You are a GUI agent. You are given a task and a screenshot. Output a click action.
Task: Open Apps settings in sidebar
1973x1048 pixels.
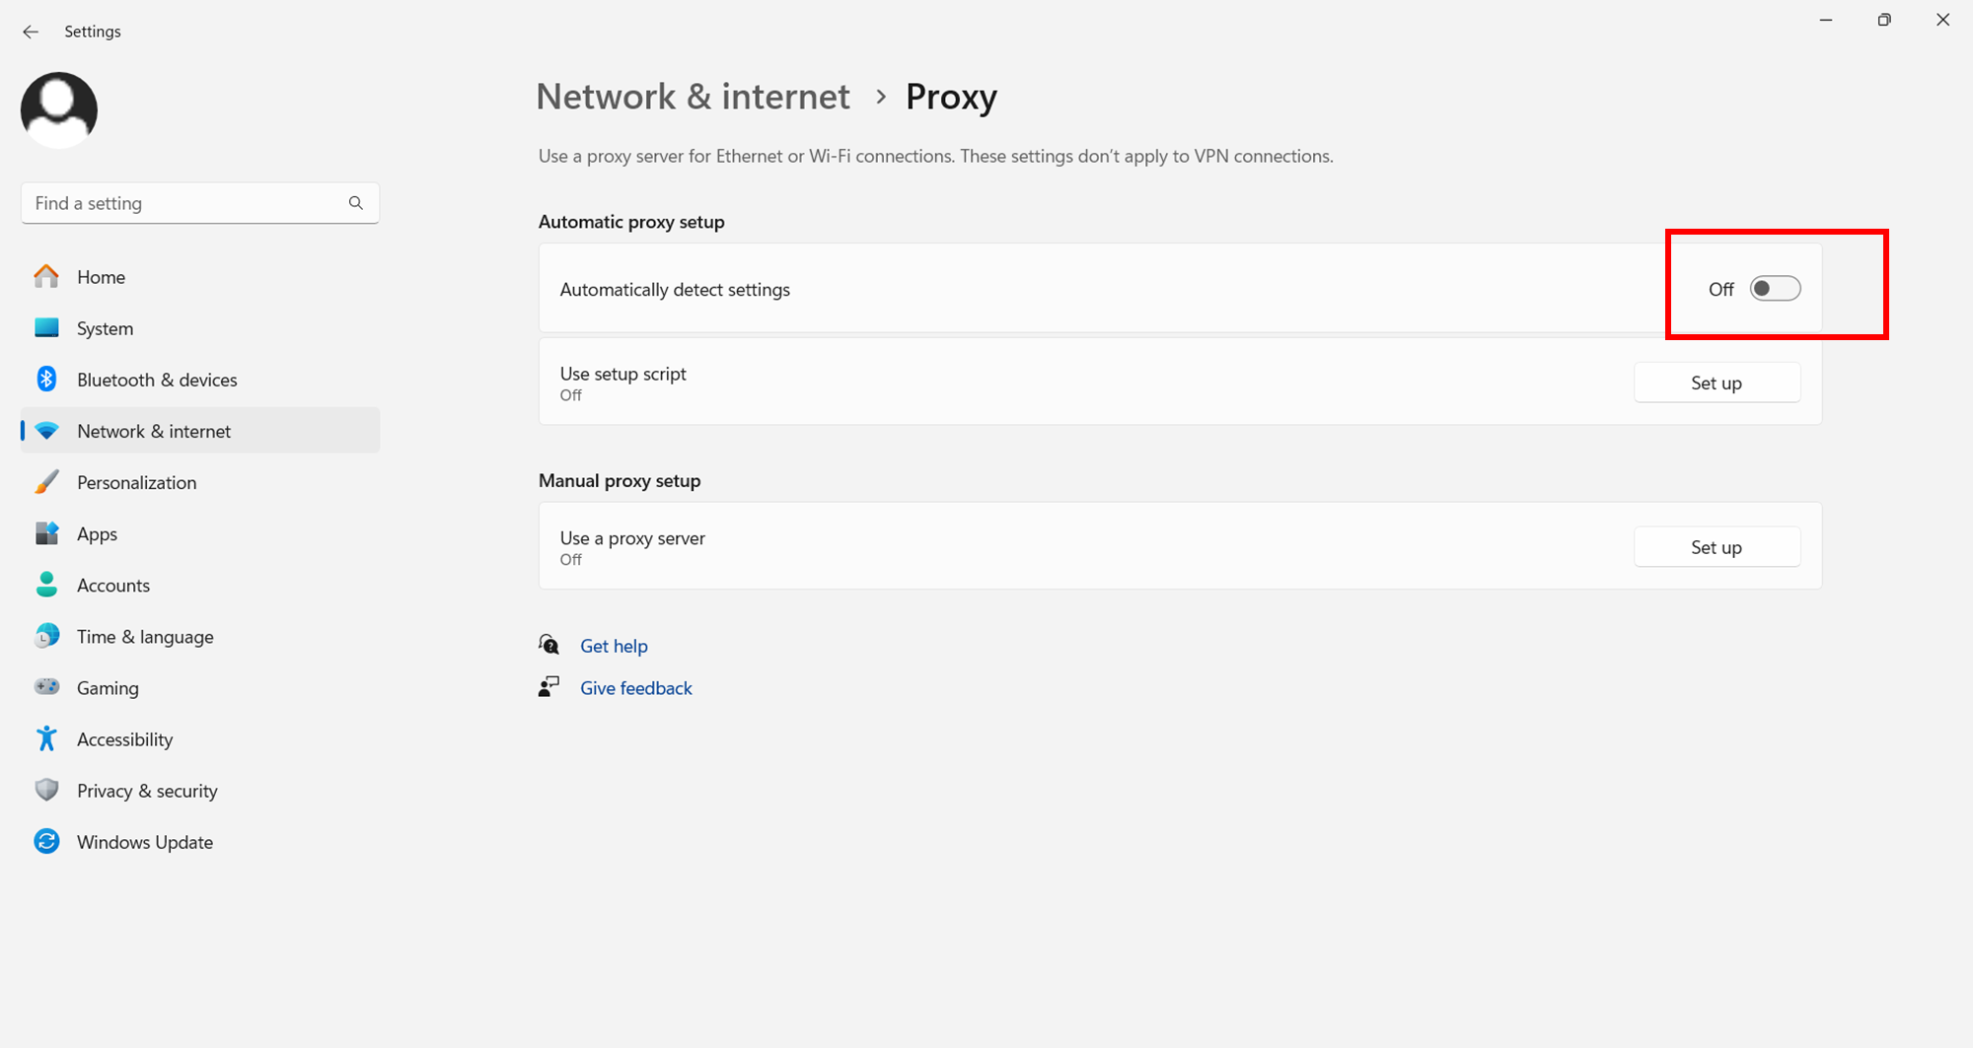pos(97,533)
